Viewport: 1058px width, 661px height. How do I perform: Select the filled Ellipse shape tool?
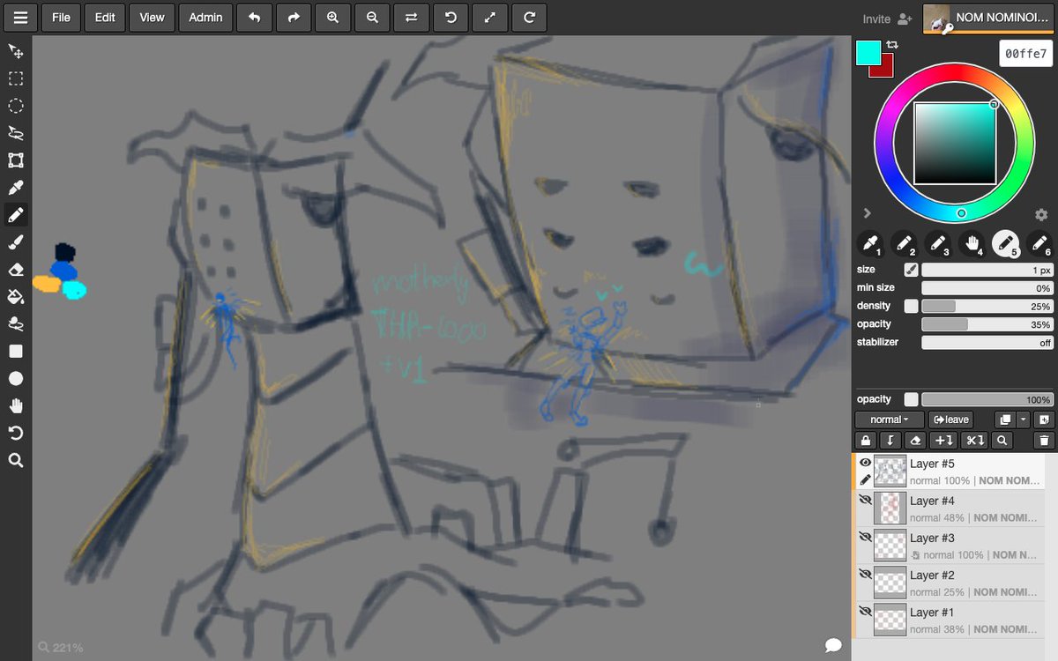(x=16, y=378)
